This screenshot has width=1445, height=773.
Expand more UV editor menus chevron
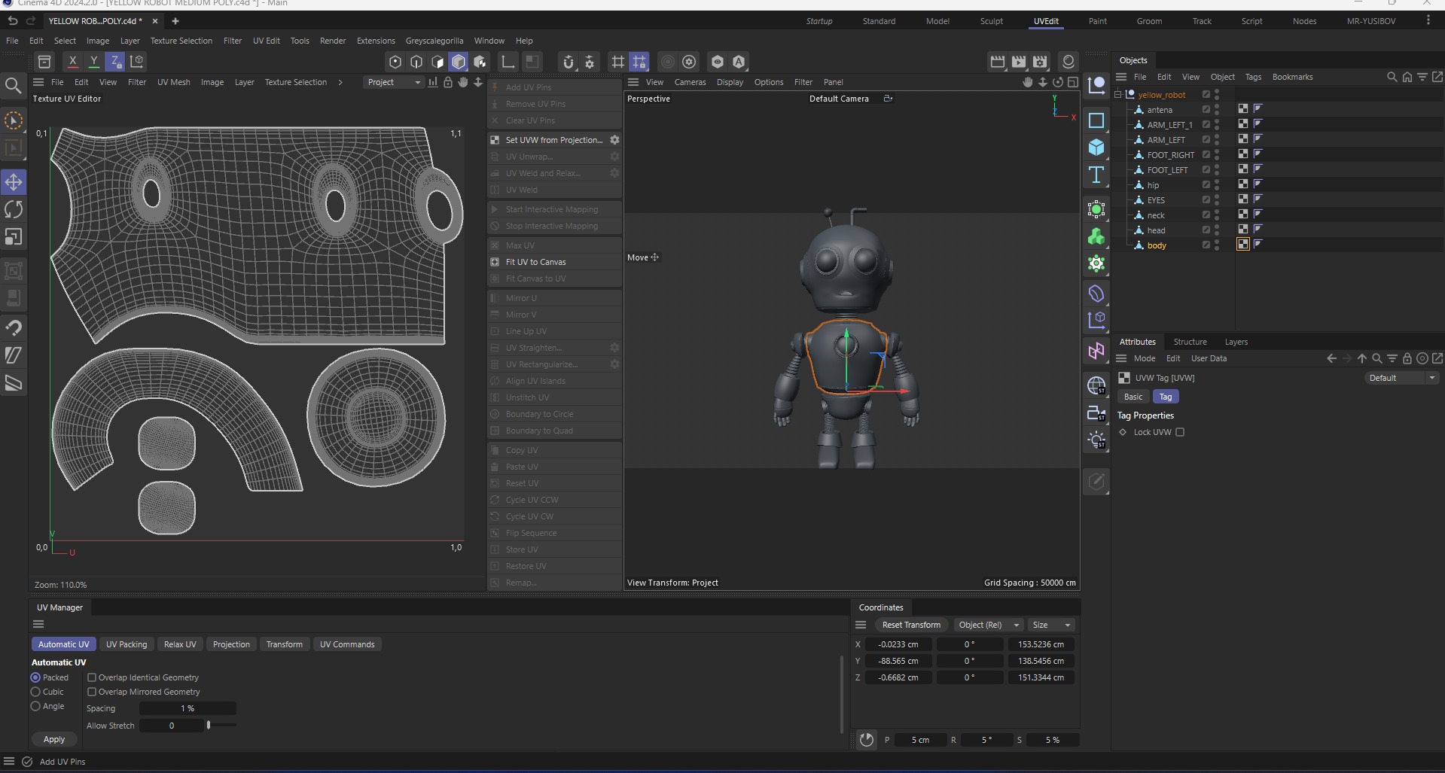click(x=340, y=82)
